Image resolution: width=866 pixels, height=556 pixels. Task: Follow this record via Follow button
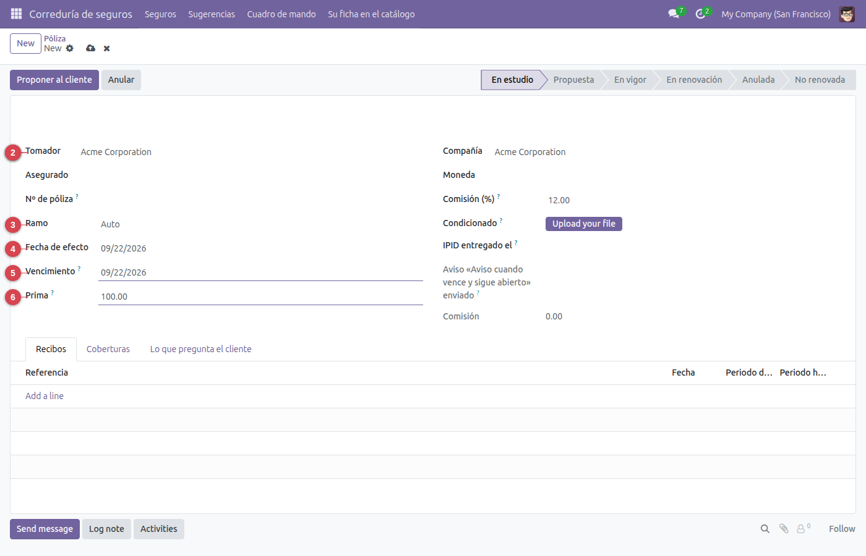pos(842,529)
